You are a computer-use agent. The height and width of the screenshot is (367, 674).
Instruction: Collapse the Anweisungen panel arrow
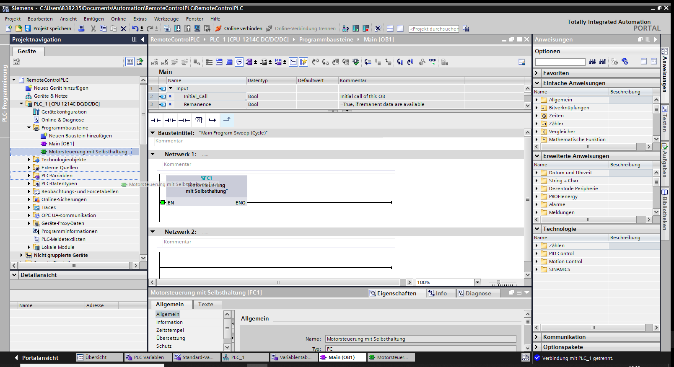[x=656, y=39]
